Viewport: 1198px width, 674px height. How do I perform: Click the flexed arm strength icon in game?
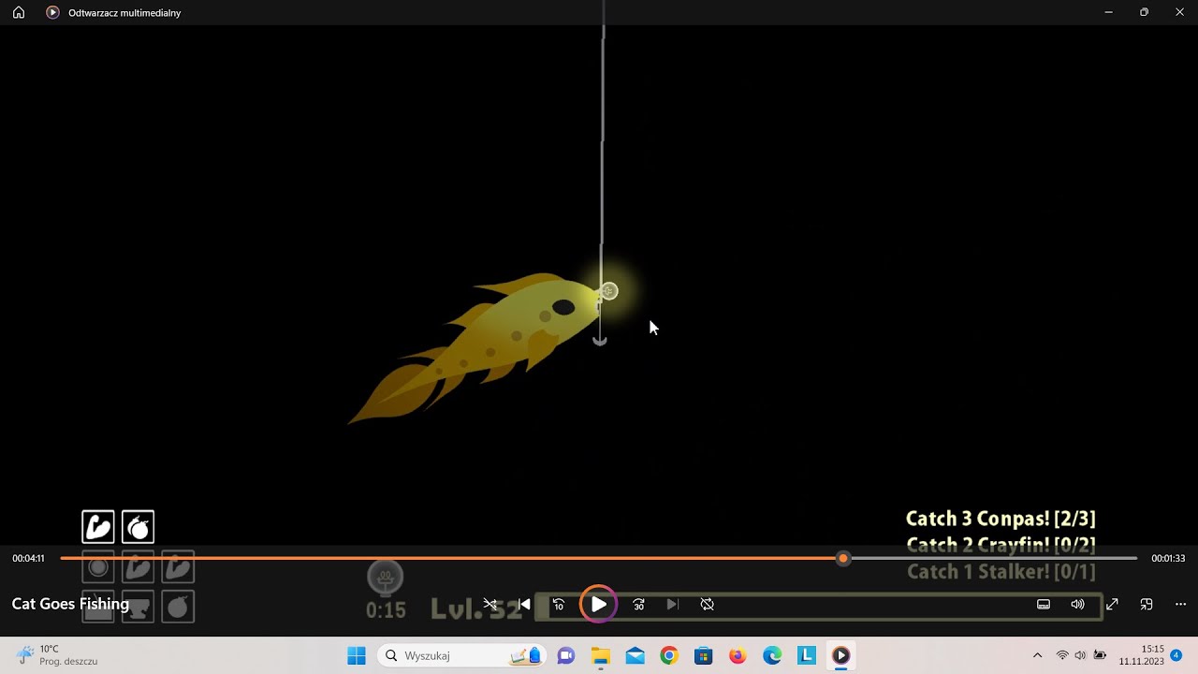98,527
